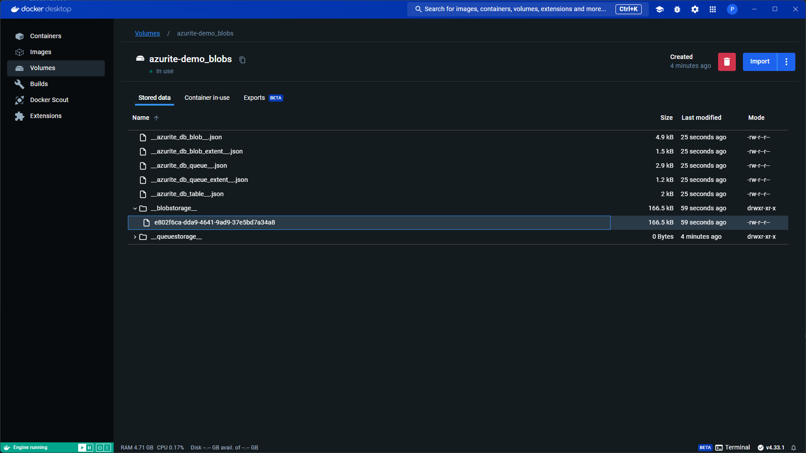Sort by the Name column header

click(x=141, y=118)
